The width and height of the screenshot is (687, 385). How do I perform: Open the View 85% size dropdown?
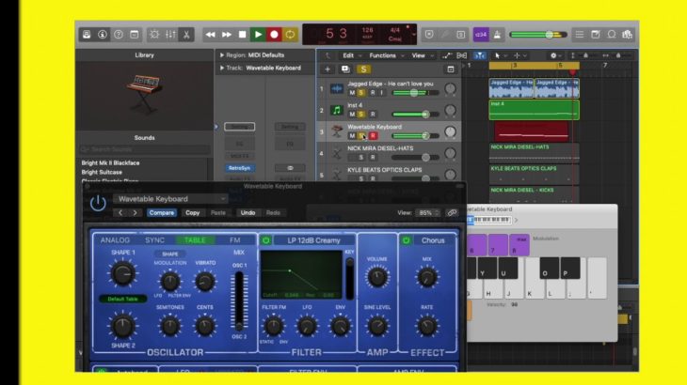point(428,213)
